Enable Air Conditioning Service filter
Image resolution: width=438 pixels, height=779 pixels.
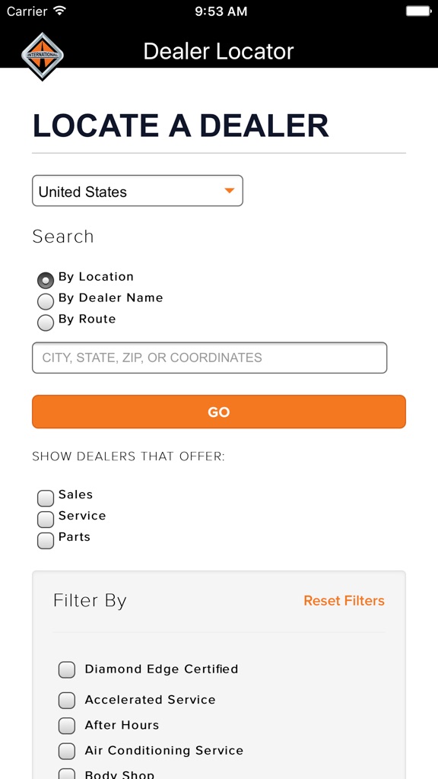tap(66, 751)
